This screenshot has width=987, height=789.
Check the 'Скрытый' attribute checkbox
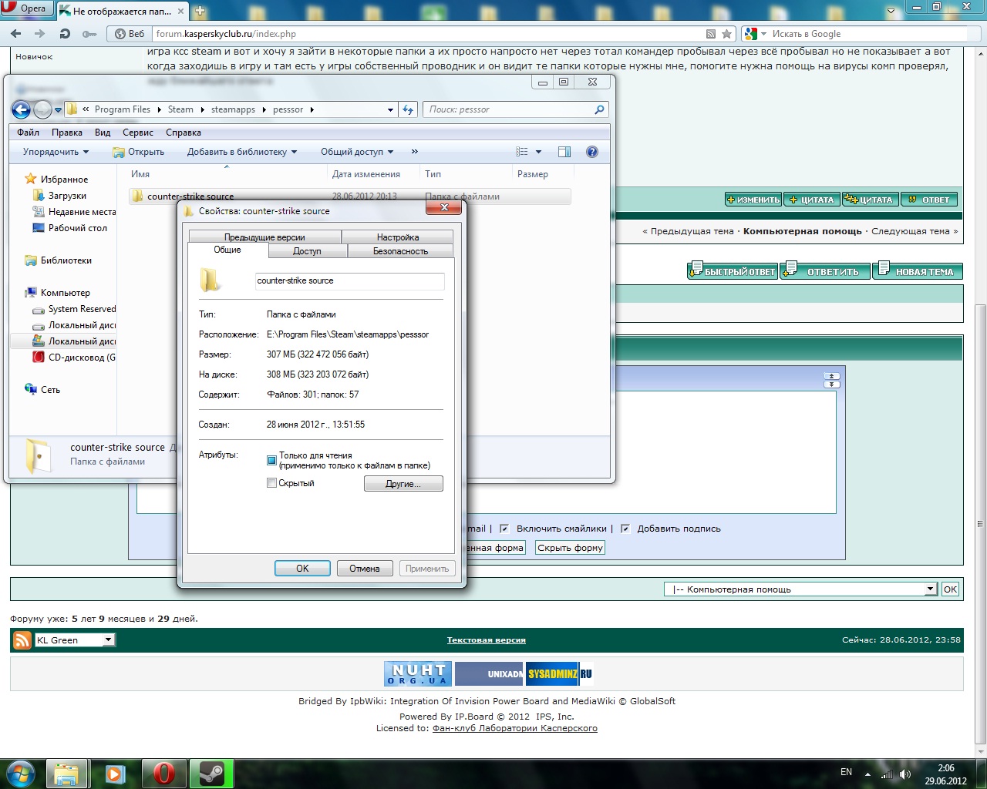pos(271,483)
